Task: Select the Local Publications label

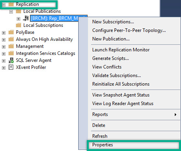Action: point(42,11)
